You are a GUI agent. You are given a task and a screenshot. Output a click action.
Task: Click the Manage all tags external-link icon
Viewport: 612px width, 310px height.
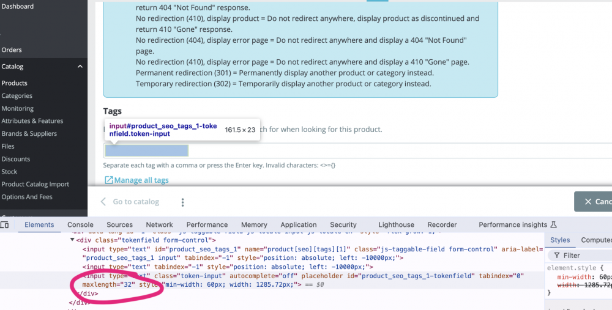108,180
